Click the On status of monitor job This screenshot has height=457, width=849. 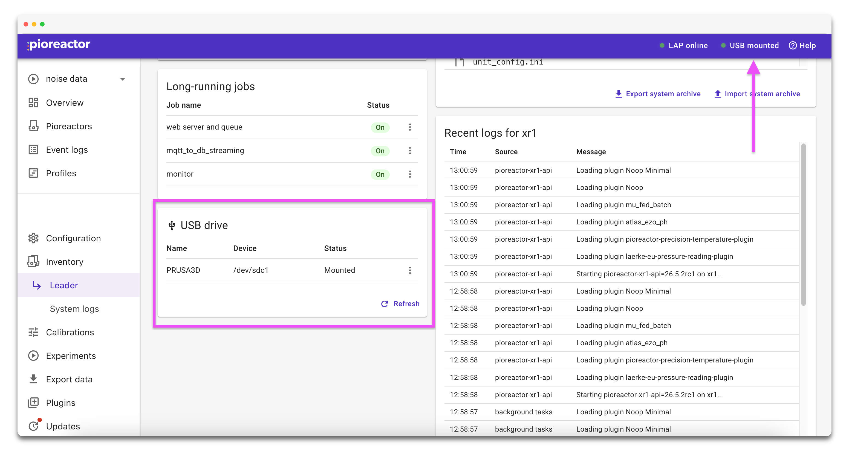pyautogui.click(x=380, y=174)
